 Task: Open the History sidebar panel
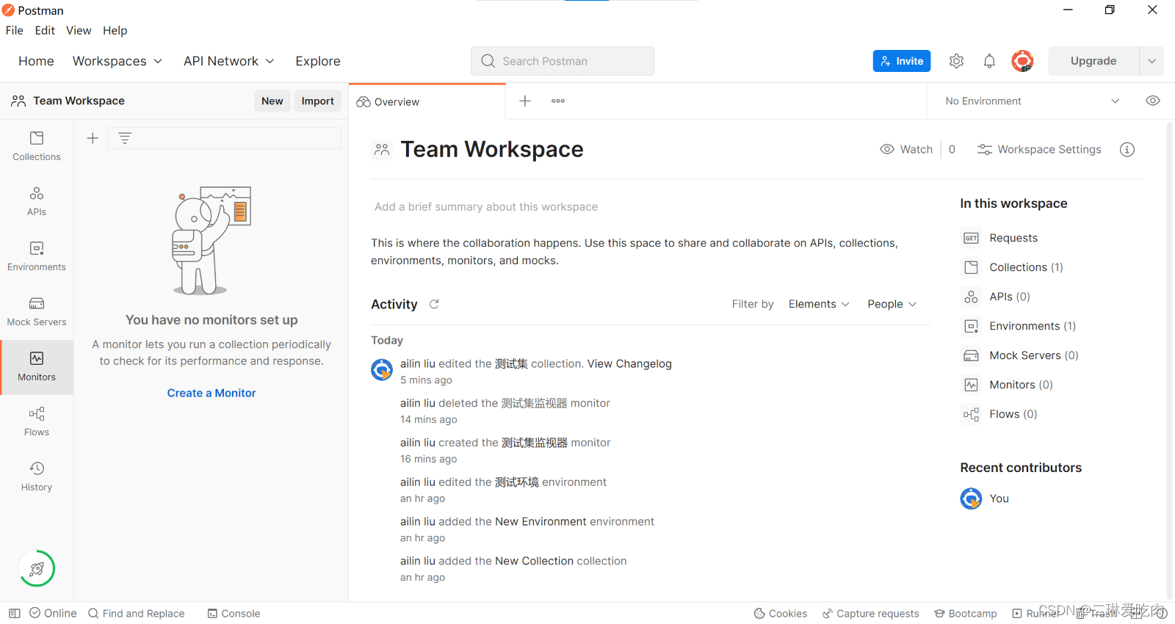(37, 477)
